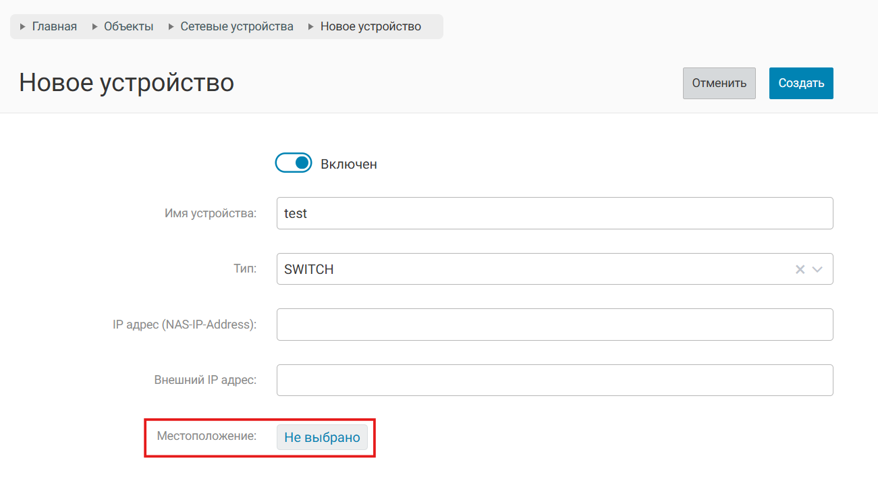Viewport: 878px width, 477px height.
Task: Click the IP адрес (NAS-IP-Address) input
Action: pos(554,325)
